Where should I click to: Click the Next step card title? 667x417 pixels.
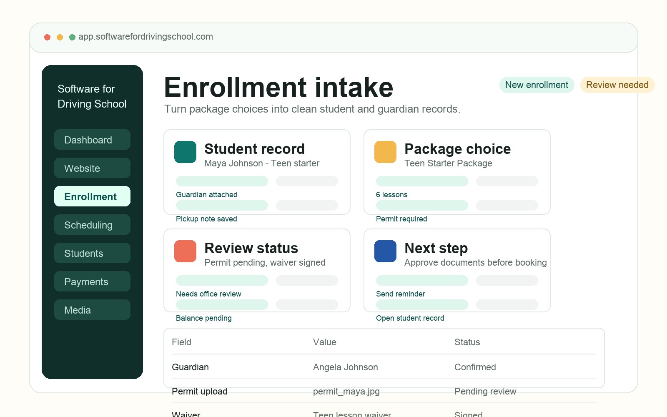436,248
